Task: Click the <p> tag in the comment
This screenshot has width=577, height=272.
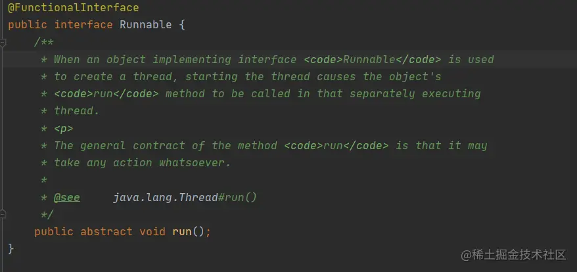Action: click(x=64, y=129)
